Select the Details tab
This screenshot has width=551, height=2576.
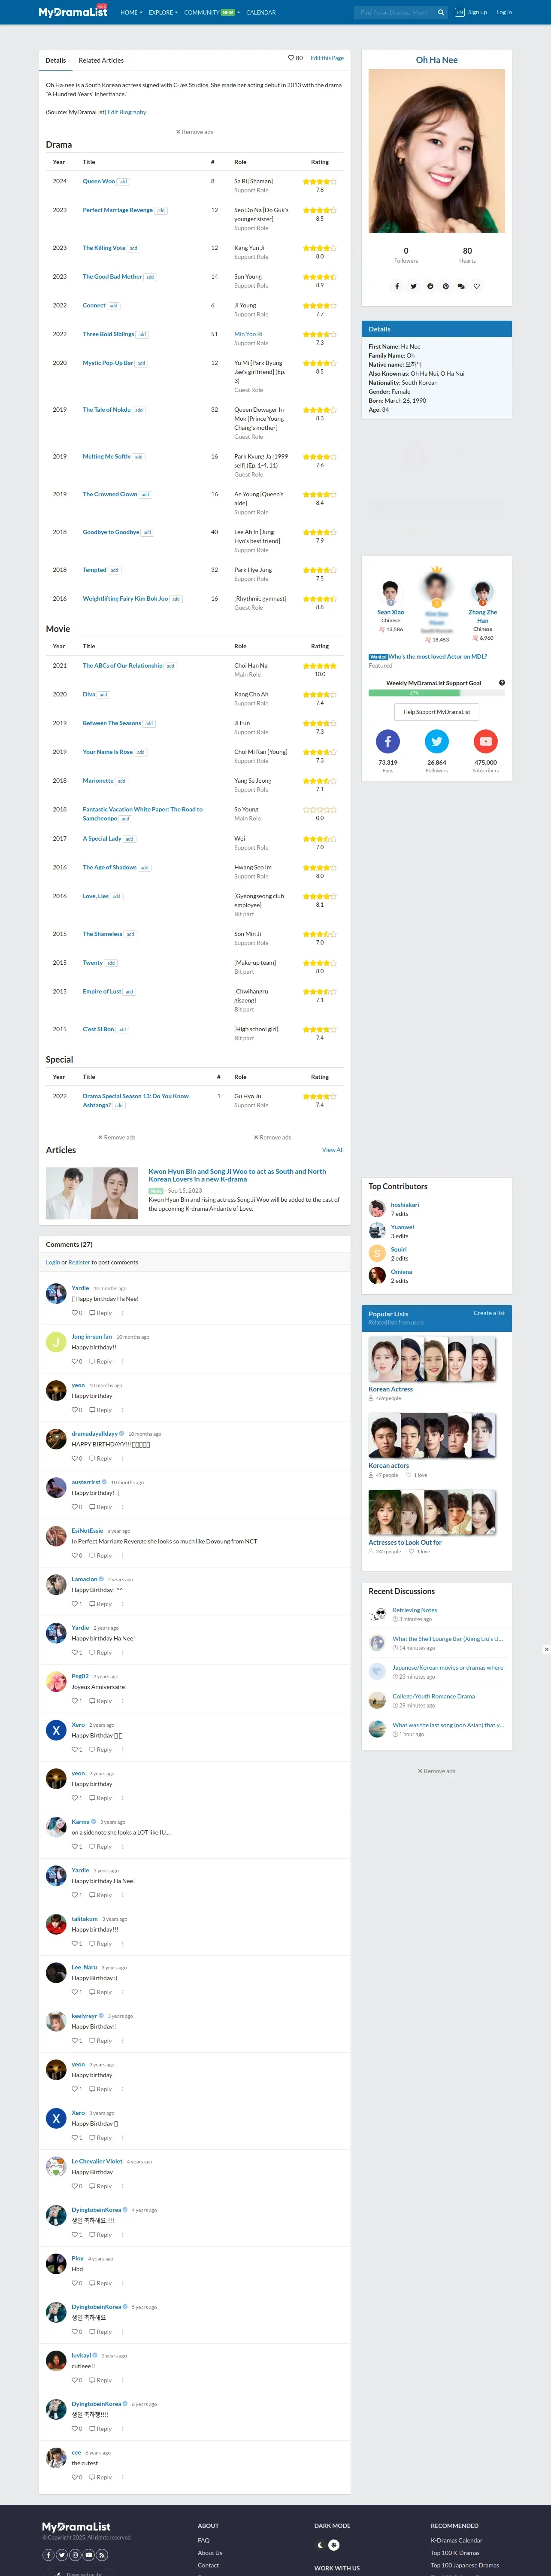(x=56, y=60)
